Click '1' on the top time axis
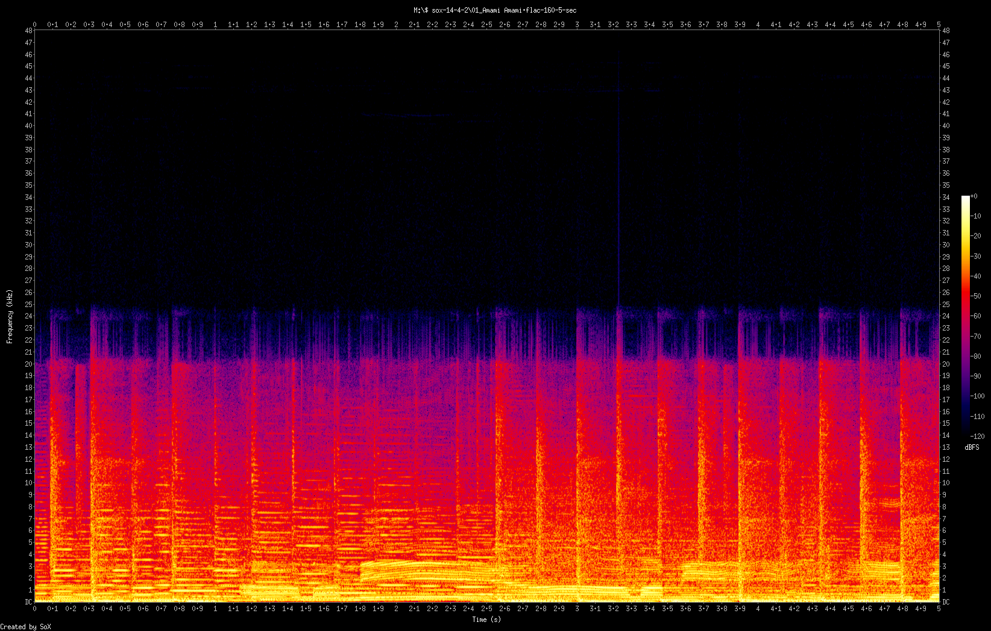Image resolution: width=991 pixels, height=631 pixels. click(x=216, y=25)
